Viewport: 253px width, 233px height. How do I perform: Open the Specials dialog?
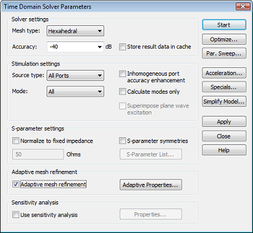tap(224, 87)
